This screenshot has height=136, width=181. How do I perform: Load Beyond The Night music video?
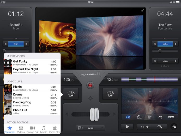click(32, 71)
